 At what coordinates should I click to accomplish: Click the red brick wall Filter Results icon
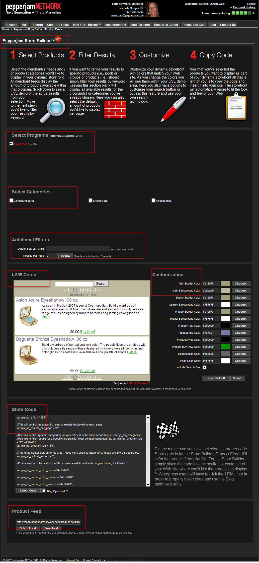[x=115, y=109]
